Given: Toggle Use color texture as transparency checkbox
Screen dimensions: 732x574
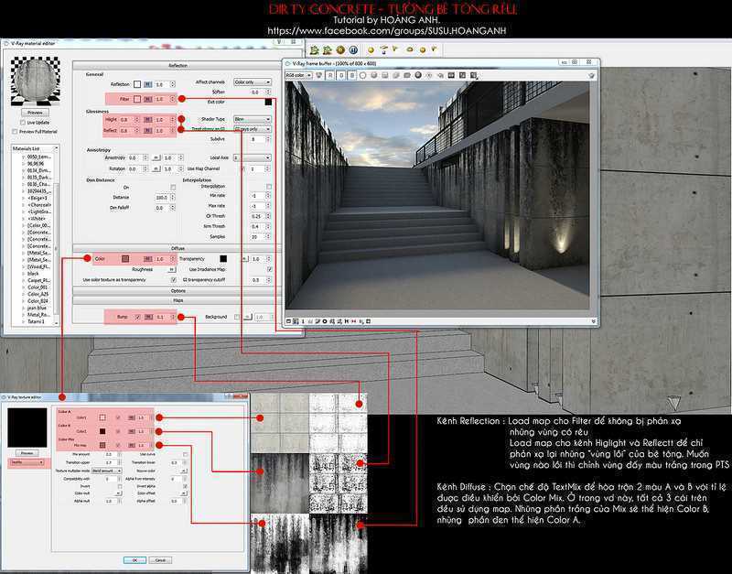Looking at the screenshot, I should point(174,280).
